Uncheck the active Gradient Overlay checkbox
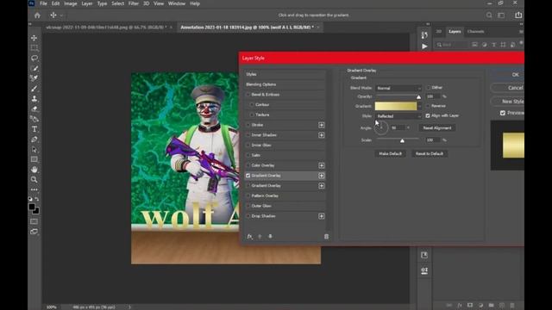The width and height of the screenshot is (552, 310). point(248,176)
